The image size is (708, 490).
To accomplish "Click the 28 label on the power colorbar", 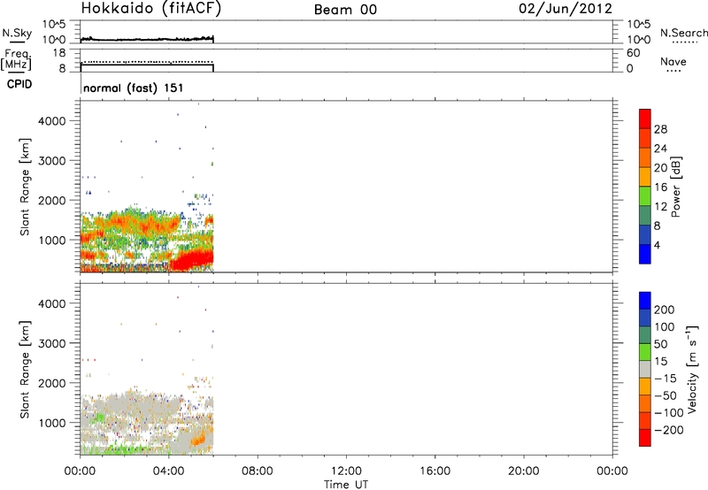I will (x=660, y=129).
